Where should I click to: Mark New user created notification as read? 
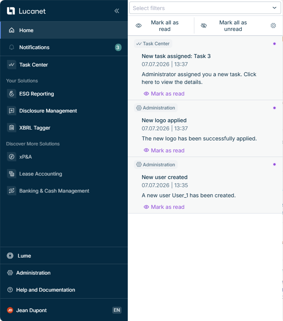(164, 207)
